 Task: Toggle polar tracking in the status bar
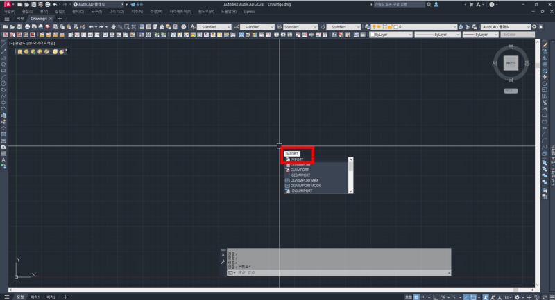click(443, 297)
